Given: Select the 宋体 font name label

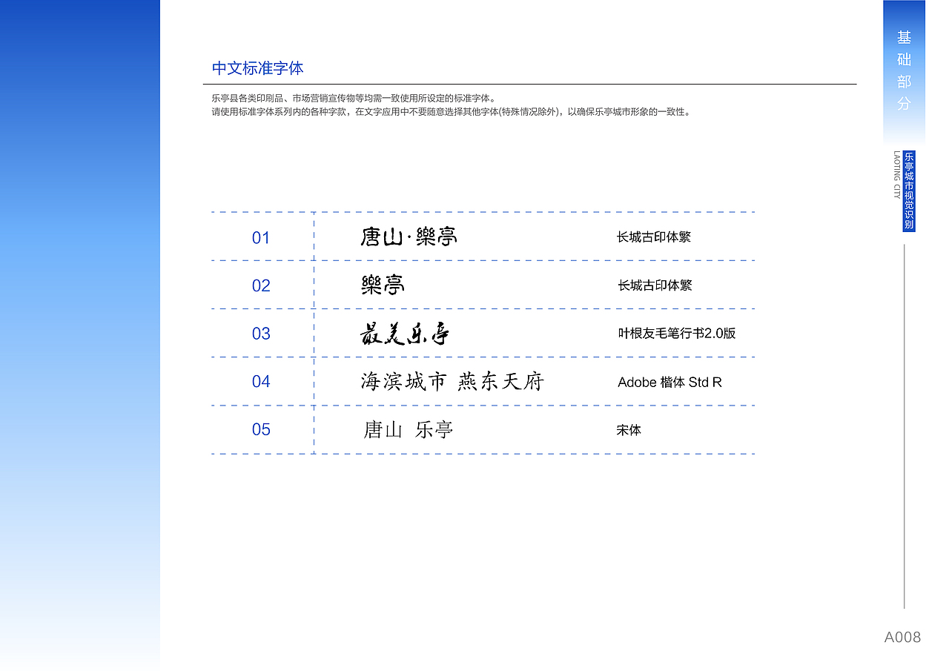Looking at the screenshot, I should point(629,430).
